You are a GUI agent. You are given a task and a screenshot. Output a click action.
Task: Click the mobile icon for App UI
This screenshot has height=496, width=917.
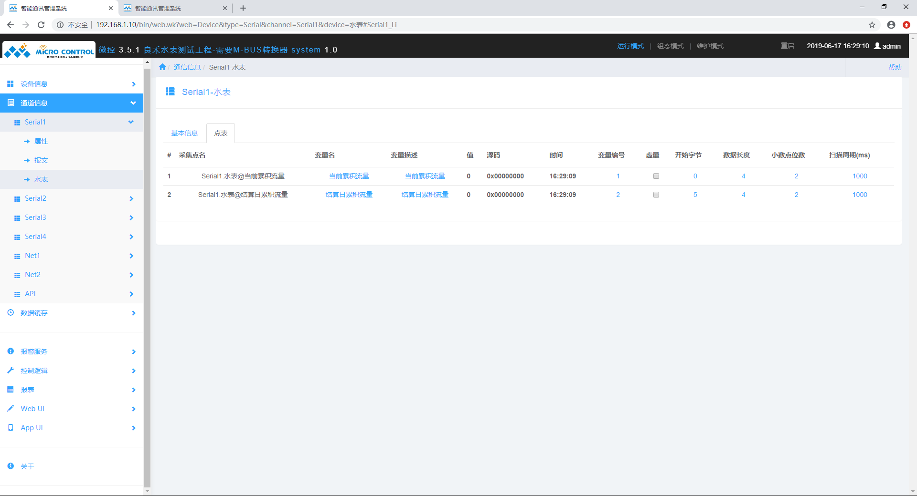[x=11, y=428]
